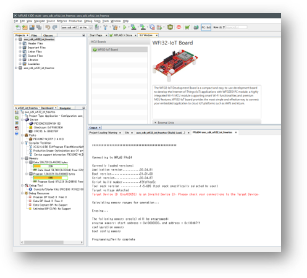This screenshot has width=307, height=278.
Task: Open the Debug menu
Action: click(x=88, y=21)
